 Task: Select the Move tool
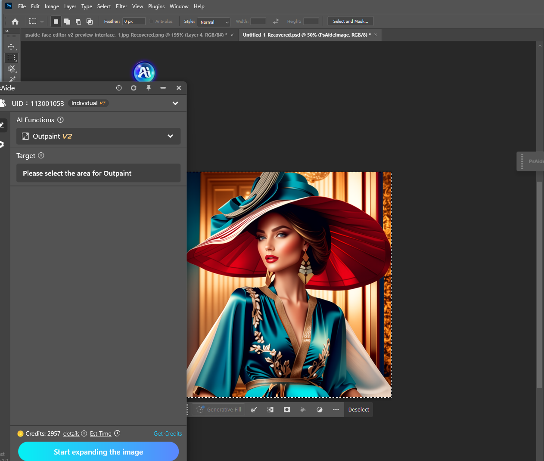[11, 47]
